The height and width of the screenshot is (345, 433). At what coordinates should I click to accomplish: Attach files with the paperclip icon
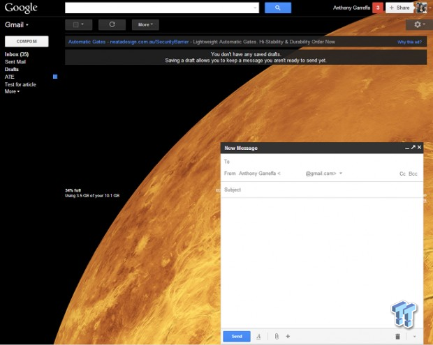click(277, 337)
